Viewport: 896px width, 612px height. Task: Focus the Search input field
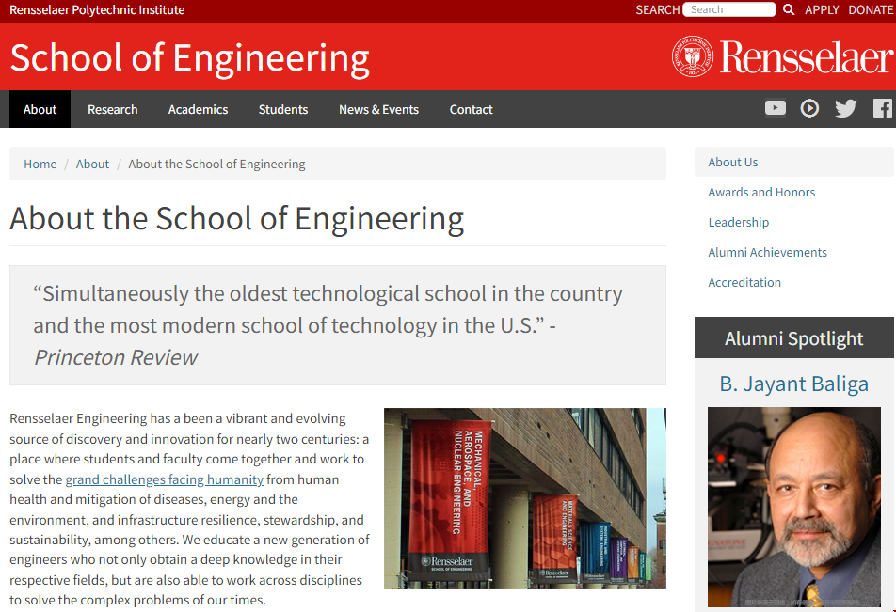pos(729,9)
